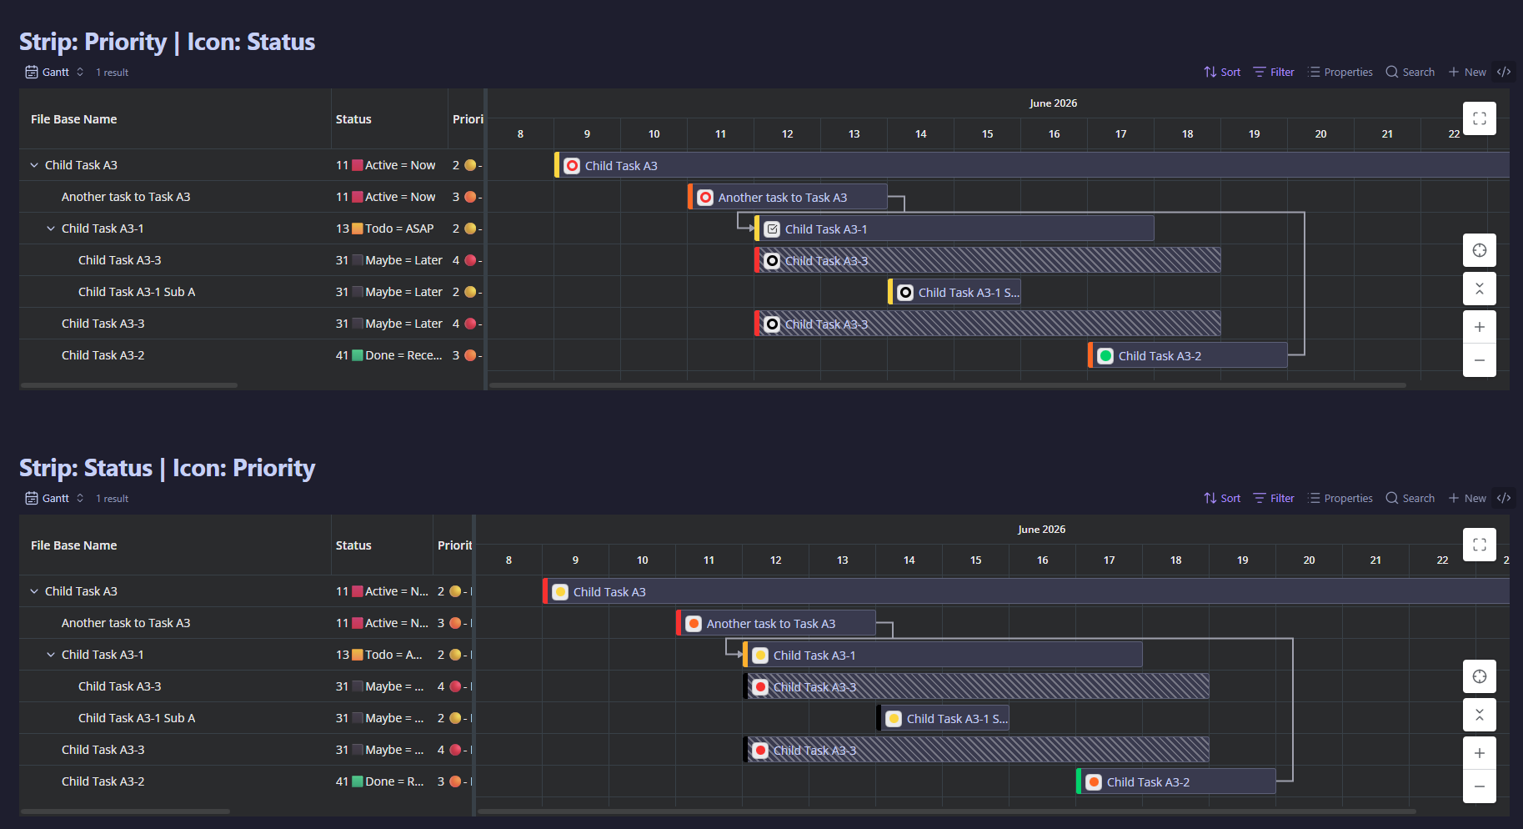
Task: Click the Gantt calendar icon in the bottom view
Action: (x=32, y=498)
